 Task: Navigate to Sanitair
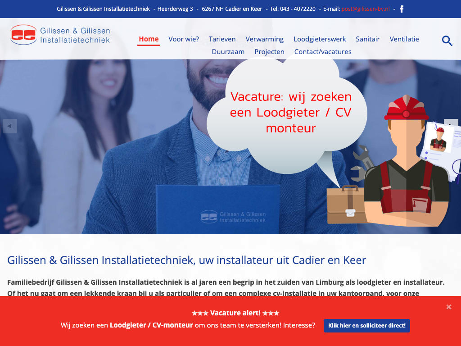367,39
